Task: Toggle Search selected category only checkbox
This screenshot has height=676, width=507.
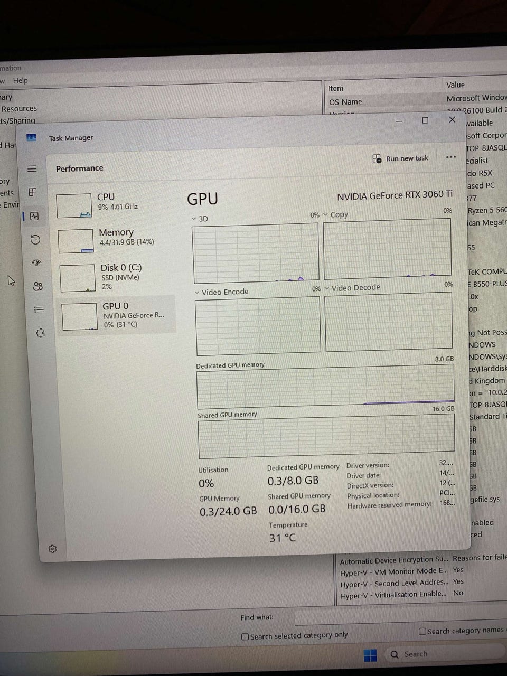Action: (x=245, y=636)
